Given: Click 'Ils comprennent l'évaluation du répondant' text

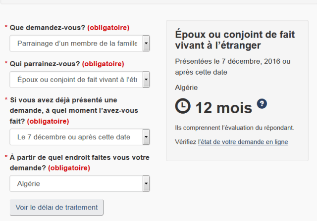Looking at the screenshot, I should click(234, 128).
